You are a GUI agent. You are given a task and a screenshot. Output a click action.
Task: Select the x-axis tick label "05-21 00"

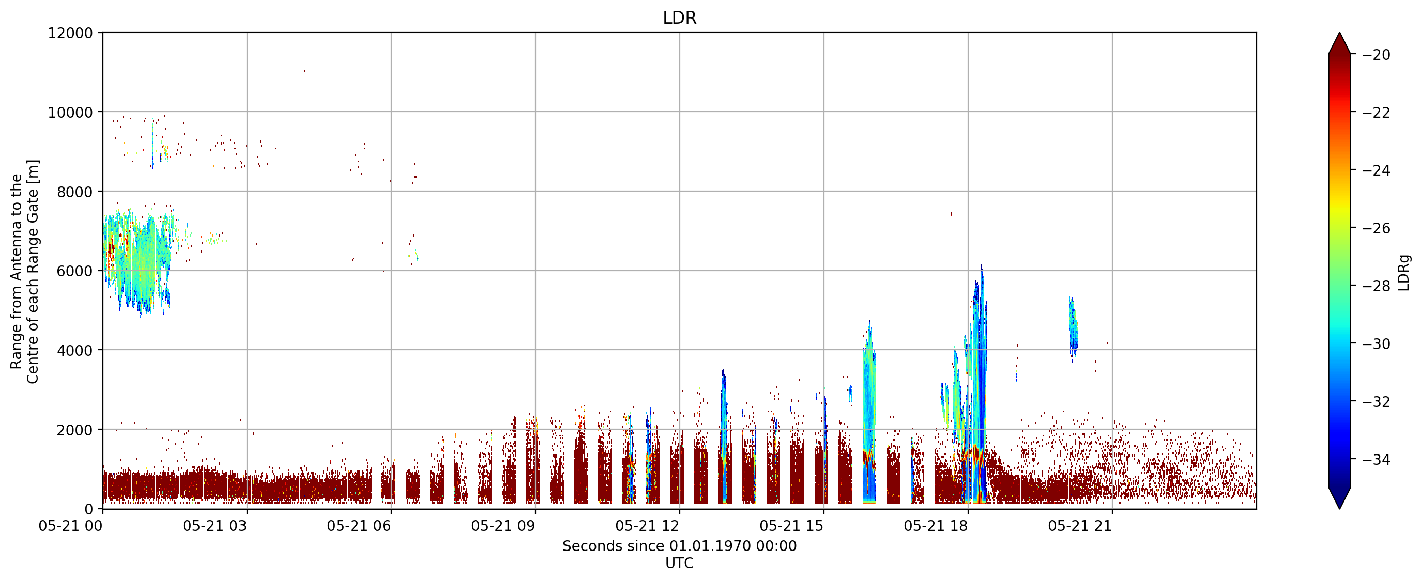coord(71,526)
